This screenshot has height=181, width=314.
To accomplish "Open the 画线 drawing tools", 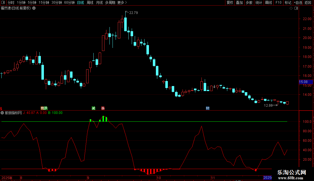I will 268,3.
